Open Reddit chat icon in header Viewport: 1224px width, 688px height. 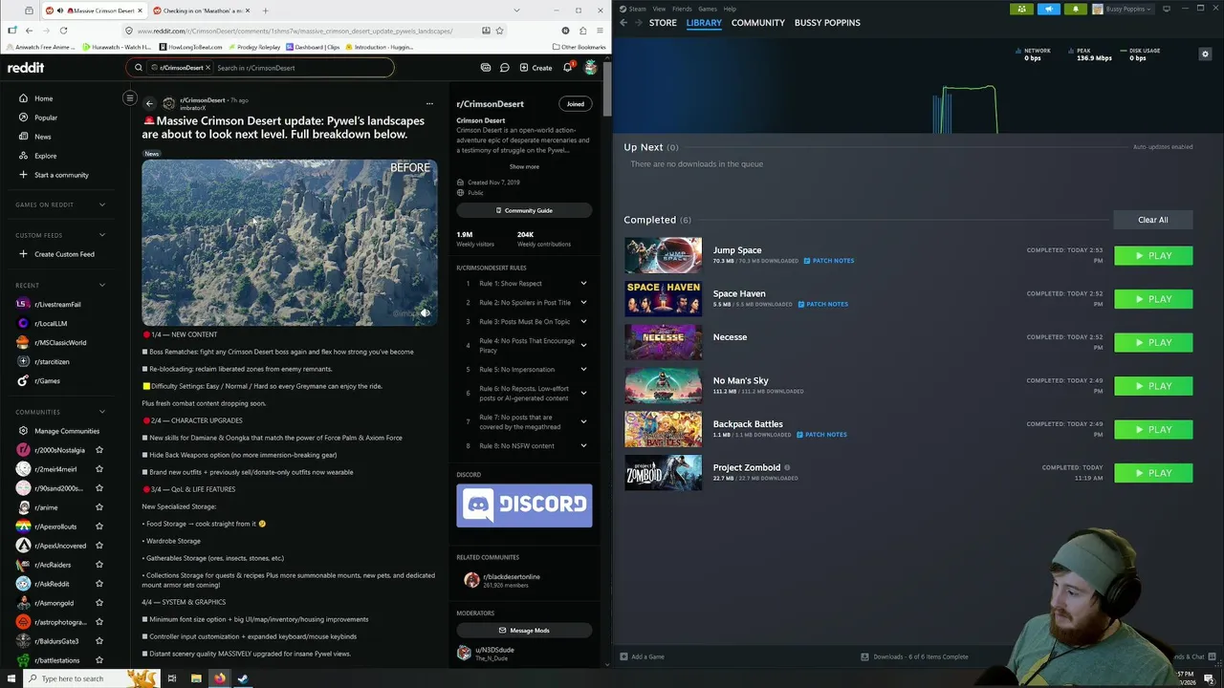coord(504,68)
